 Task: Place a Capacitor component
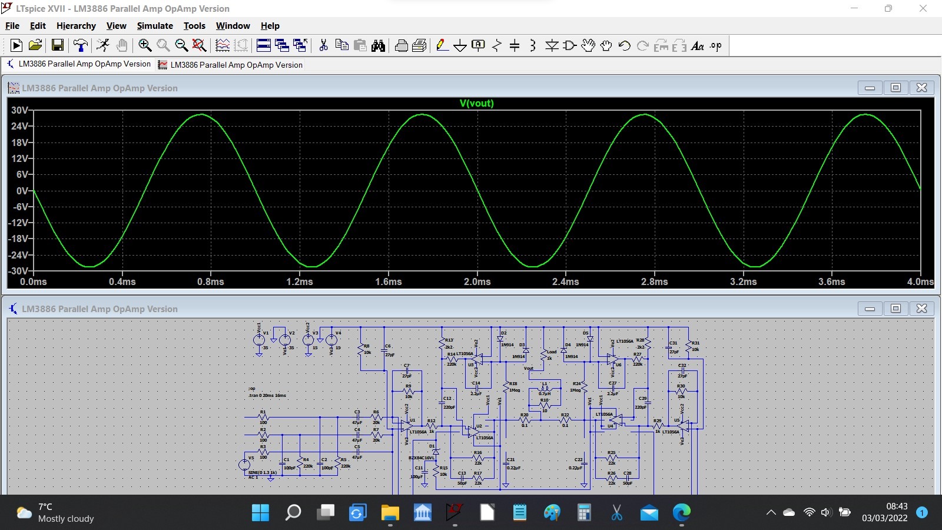click(515, 45)
